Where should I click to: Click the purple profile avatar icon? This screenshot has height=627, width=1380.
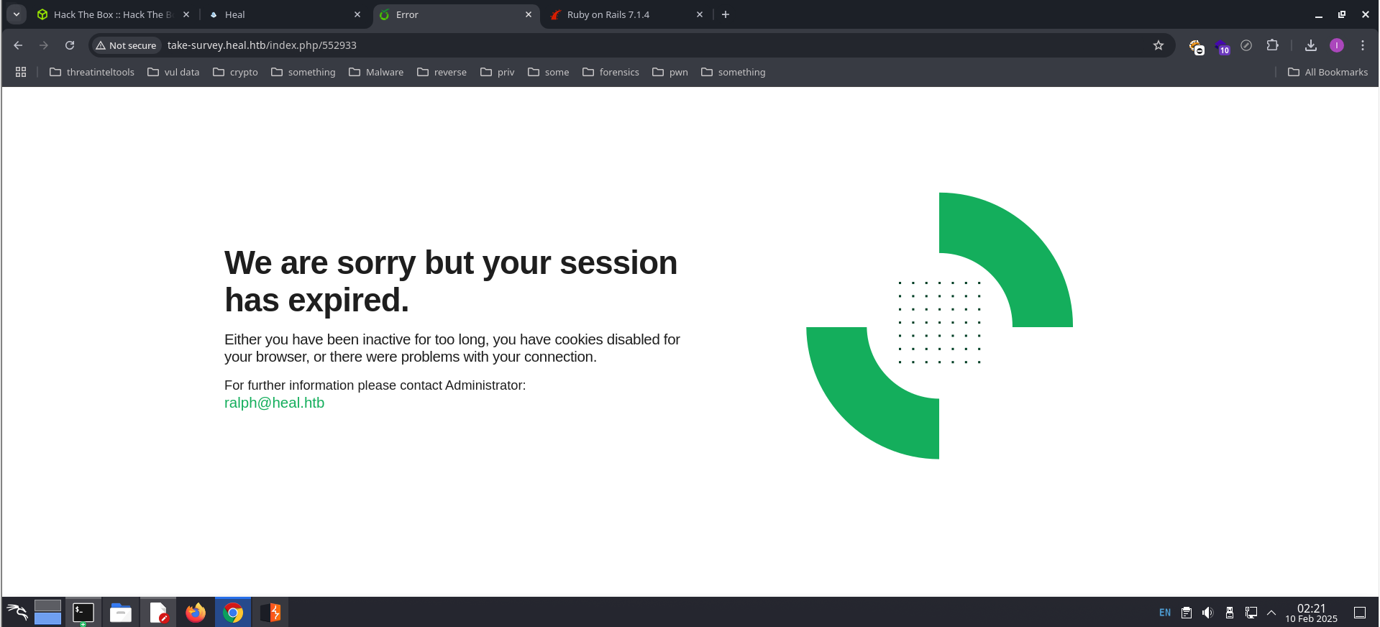pyautogui.click(x=1336, y=45)
